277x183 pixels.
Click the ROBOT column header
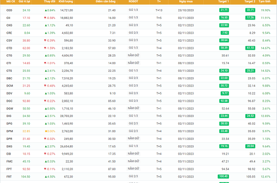point(133,2)
